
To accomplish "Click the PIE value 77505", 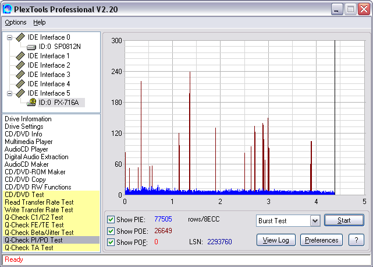I will pos(163,219).
